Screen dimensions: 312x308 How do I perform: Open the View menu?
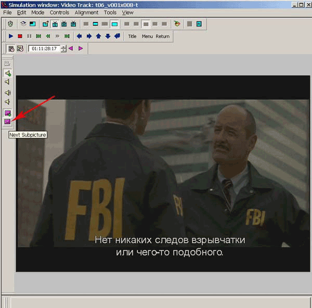pyautogui.click(x=127, y=12)
